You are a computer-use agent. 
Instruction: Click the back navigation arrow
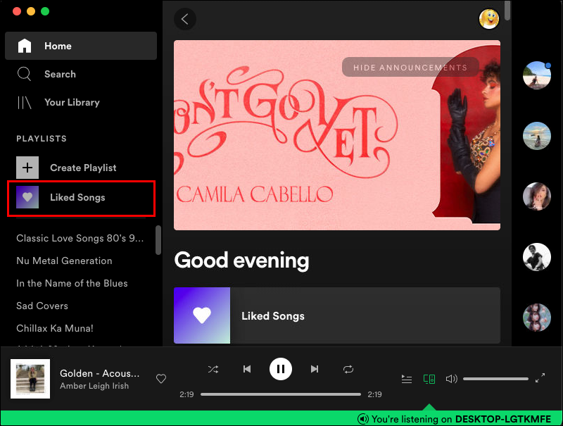click(x=185, y=19)
